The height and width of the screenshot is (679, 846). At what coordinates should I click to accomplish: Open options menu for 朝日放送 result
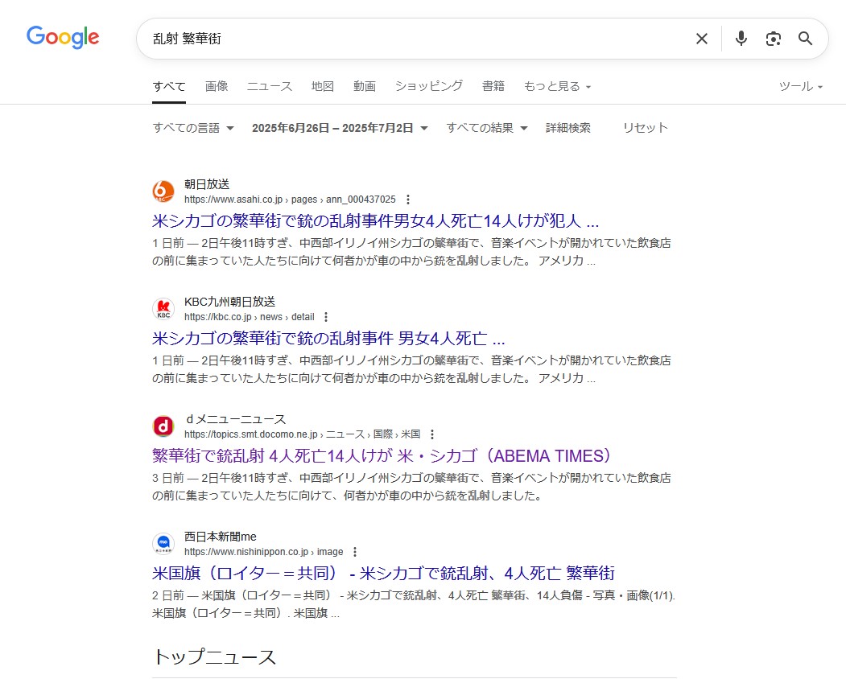click(x=408, y=200)
